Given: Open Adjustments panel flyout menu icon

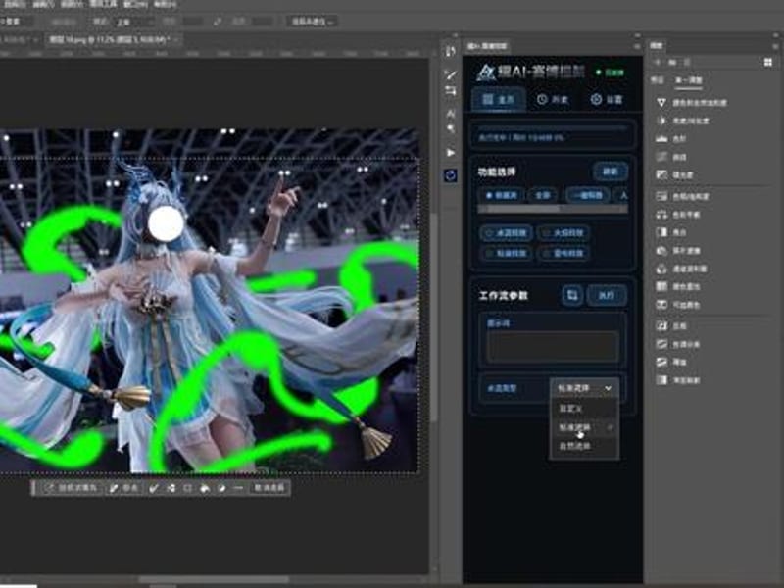Looking at the screenshot, I should (x=775, y=46).
